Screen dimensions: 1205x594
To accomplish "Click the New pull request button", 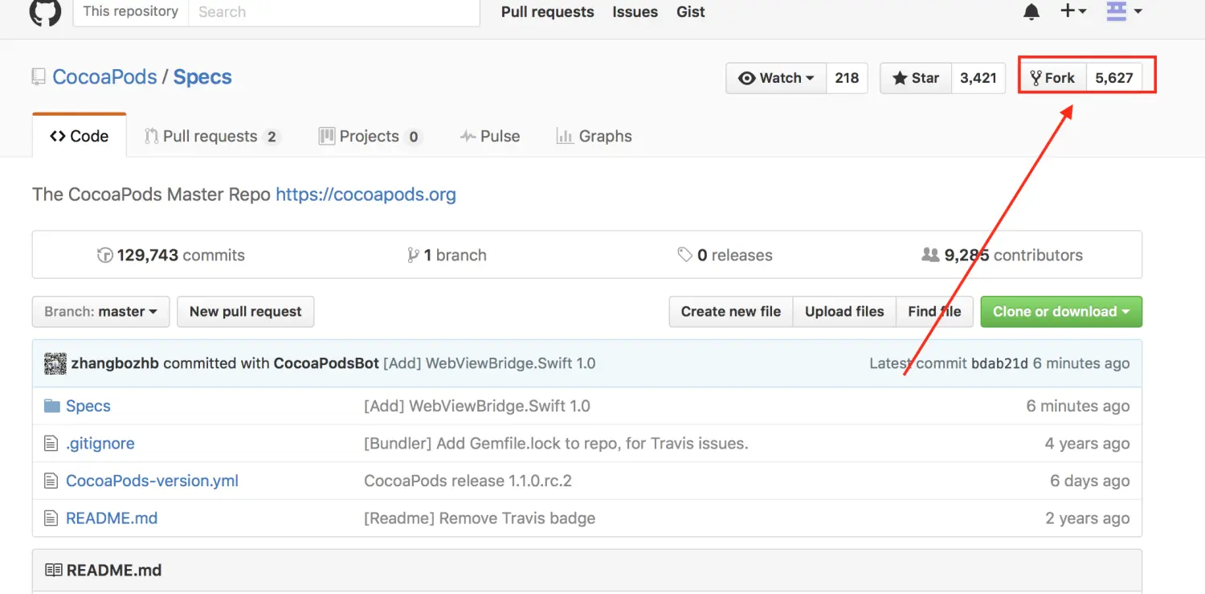I will point(246,312).
